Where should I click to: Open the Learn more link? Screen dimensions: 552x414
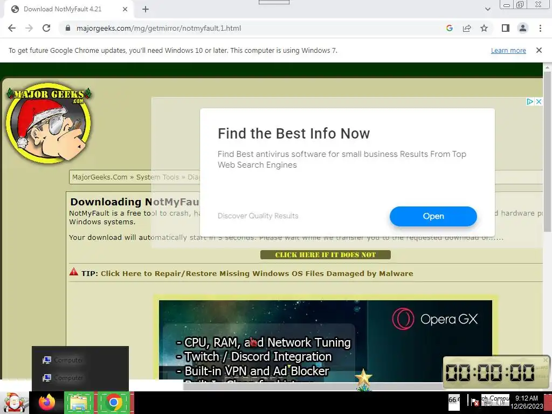[x=508, y=50]
